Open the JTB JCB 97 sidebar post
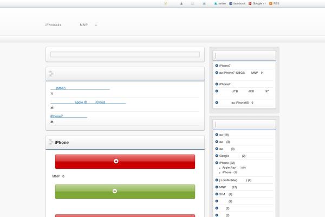The image size is (325, 217). [244, 91]
